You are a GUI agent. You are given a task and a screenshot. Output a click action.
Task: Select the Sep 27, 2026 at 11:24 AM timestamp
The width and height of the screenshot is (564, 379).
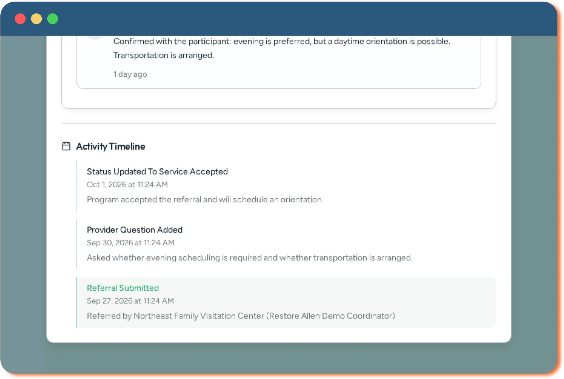tap(130, 301)
